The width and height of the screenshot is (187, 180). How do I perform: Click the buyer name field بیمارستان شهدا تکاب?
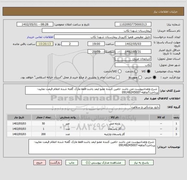[97, 31]
